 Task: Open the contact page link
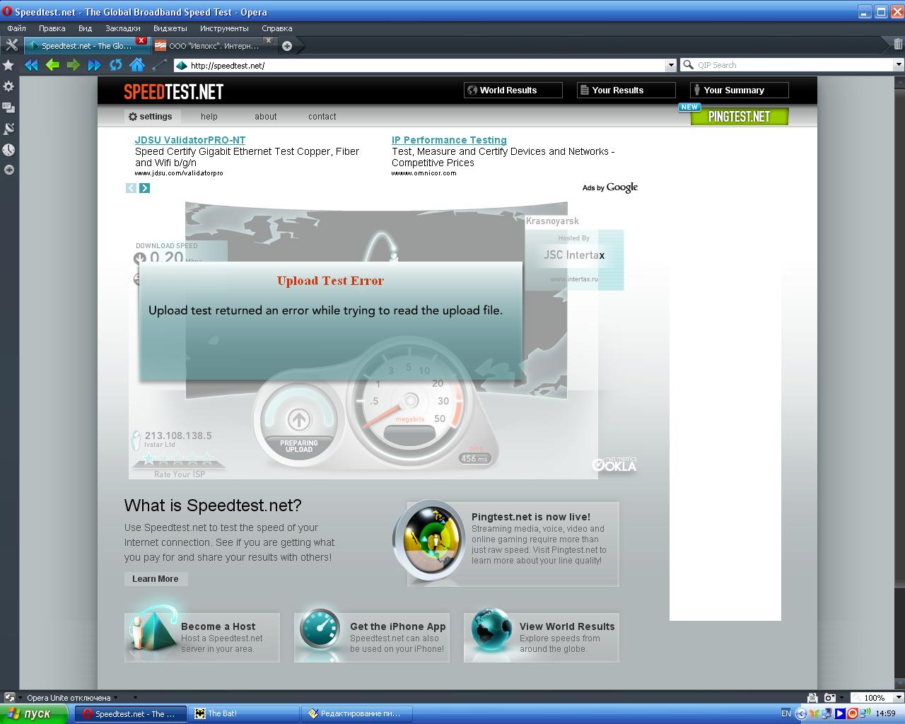(x=322, y=117)
